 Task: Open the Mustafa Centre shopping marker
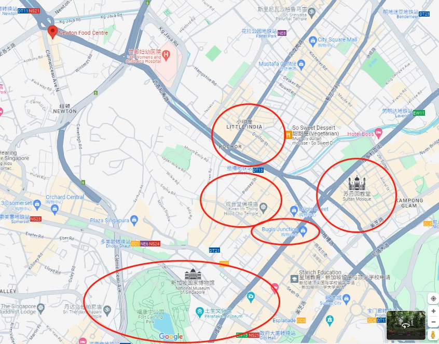(301, 64)
